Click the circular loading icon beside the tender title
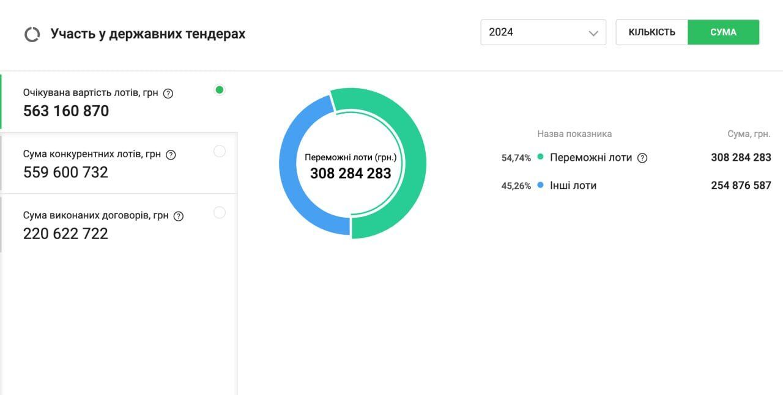 click(32, 34)
